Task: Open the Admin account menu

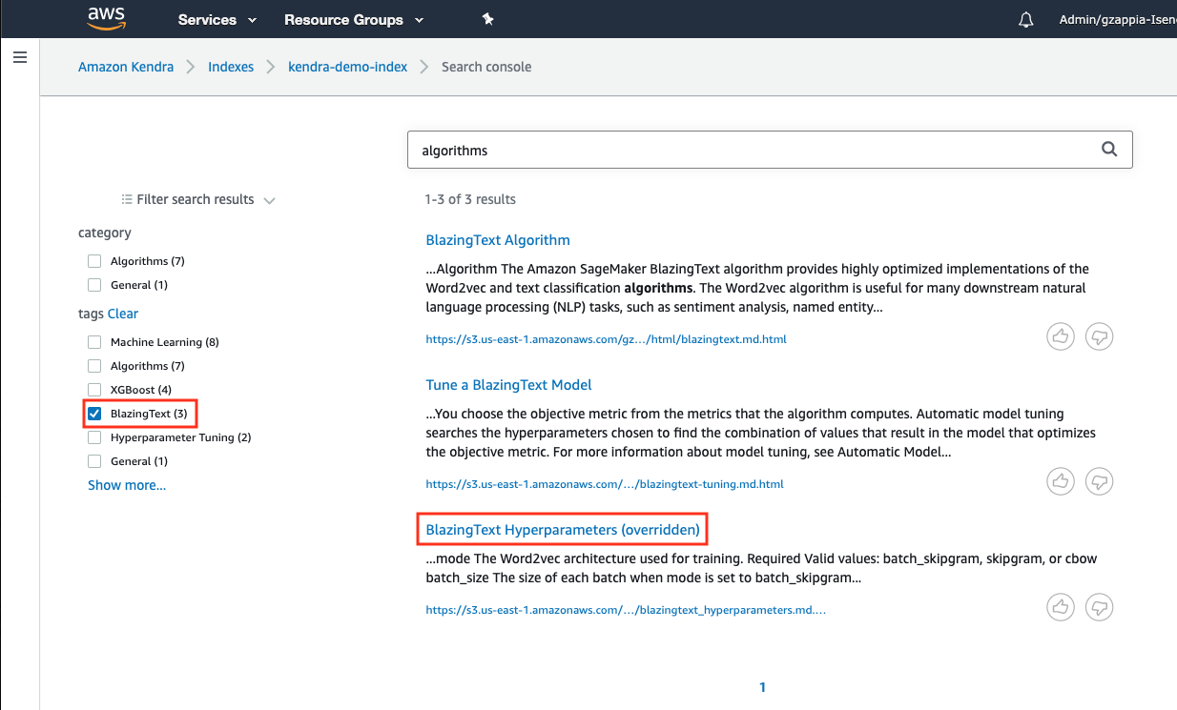Action: pyautogui.click(x=1118, y=19)
